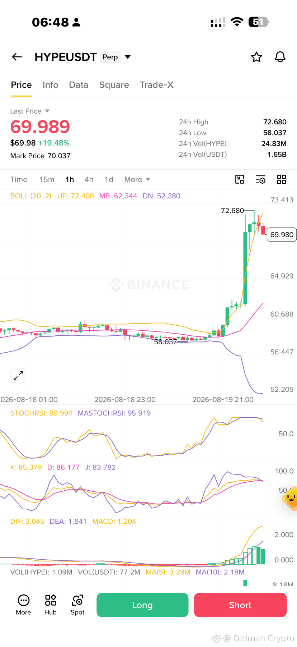Open price alert bell icon
The width and height of the screenshot is (297, 647).
point(280,57)
